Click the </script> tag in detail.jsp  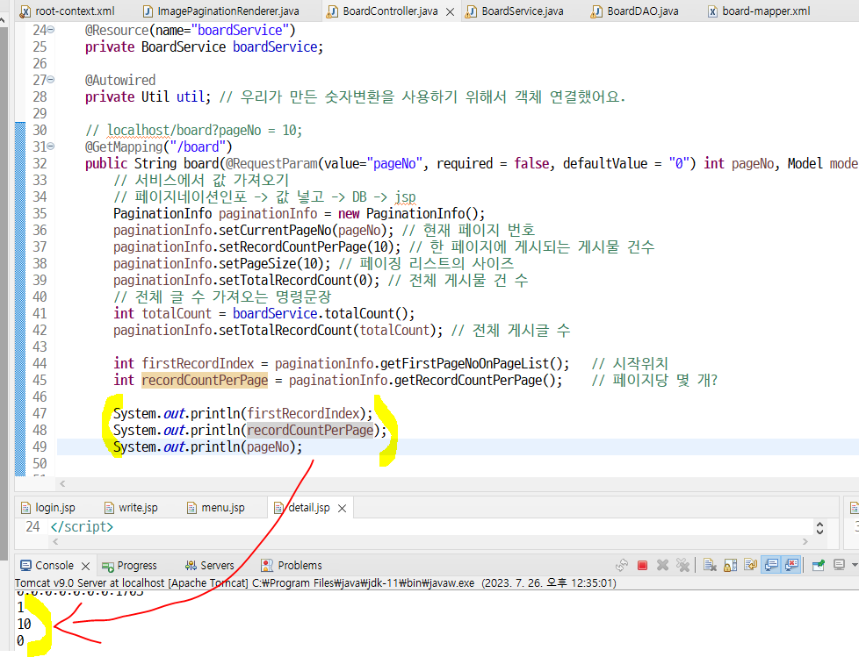click(x=82, y=527)
